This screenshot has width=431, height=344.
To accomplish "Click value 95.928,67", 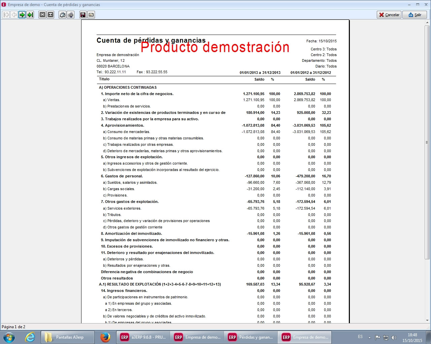I will [307, 284].
